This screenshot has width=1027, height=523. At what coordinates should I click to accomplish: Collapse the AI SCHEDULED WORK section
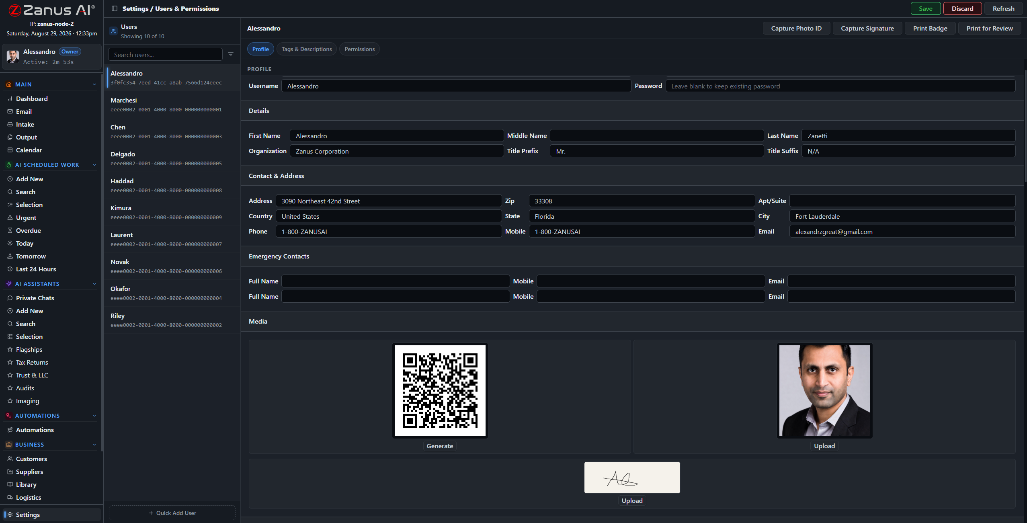click(94, 165)
